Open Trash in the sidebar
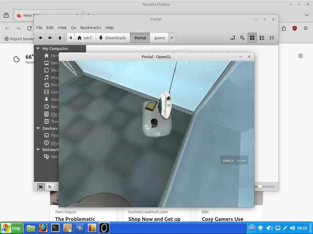The height and width of the screenshot is (234, 313). tap(51, 121)
